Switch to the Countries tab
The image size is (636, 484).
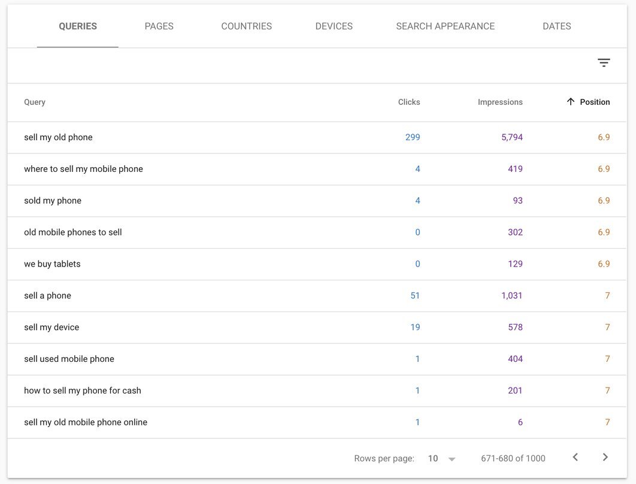point(246,26)
